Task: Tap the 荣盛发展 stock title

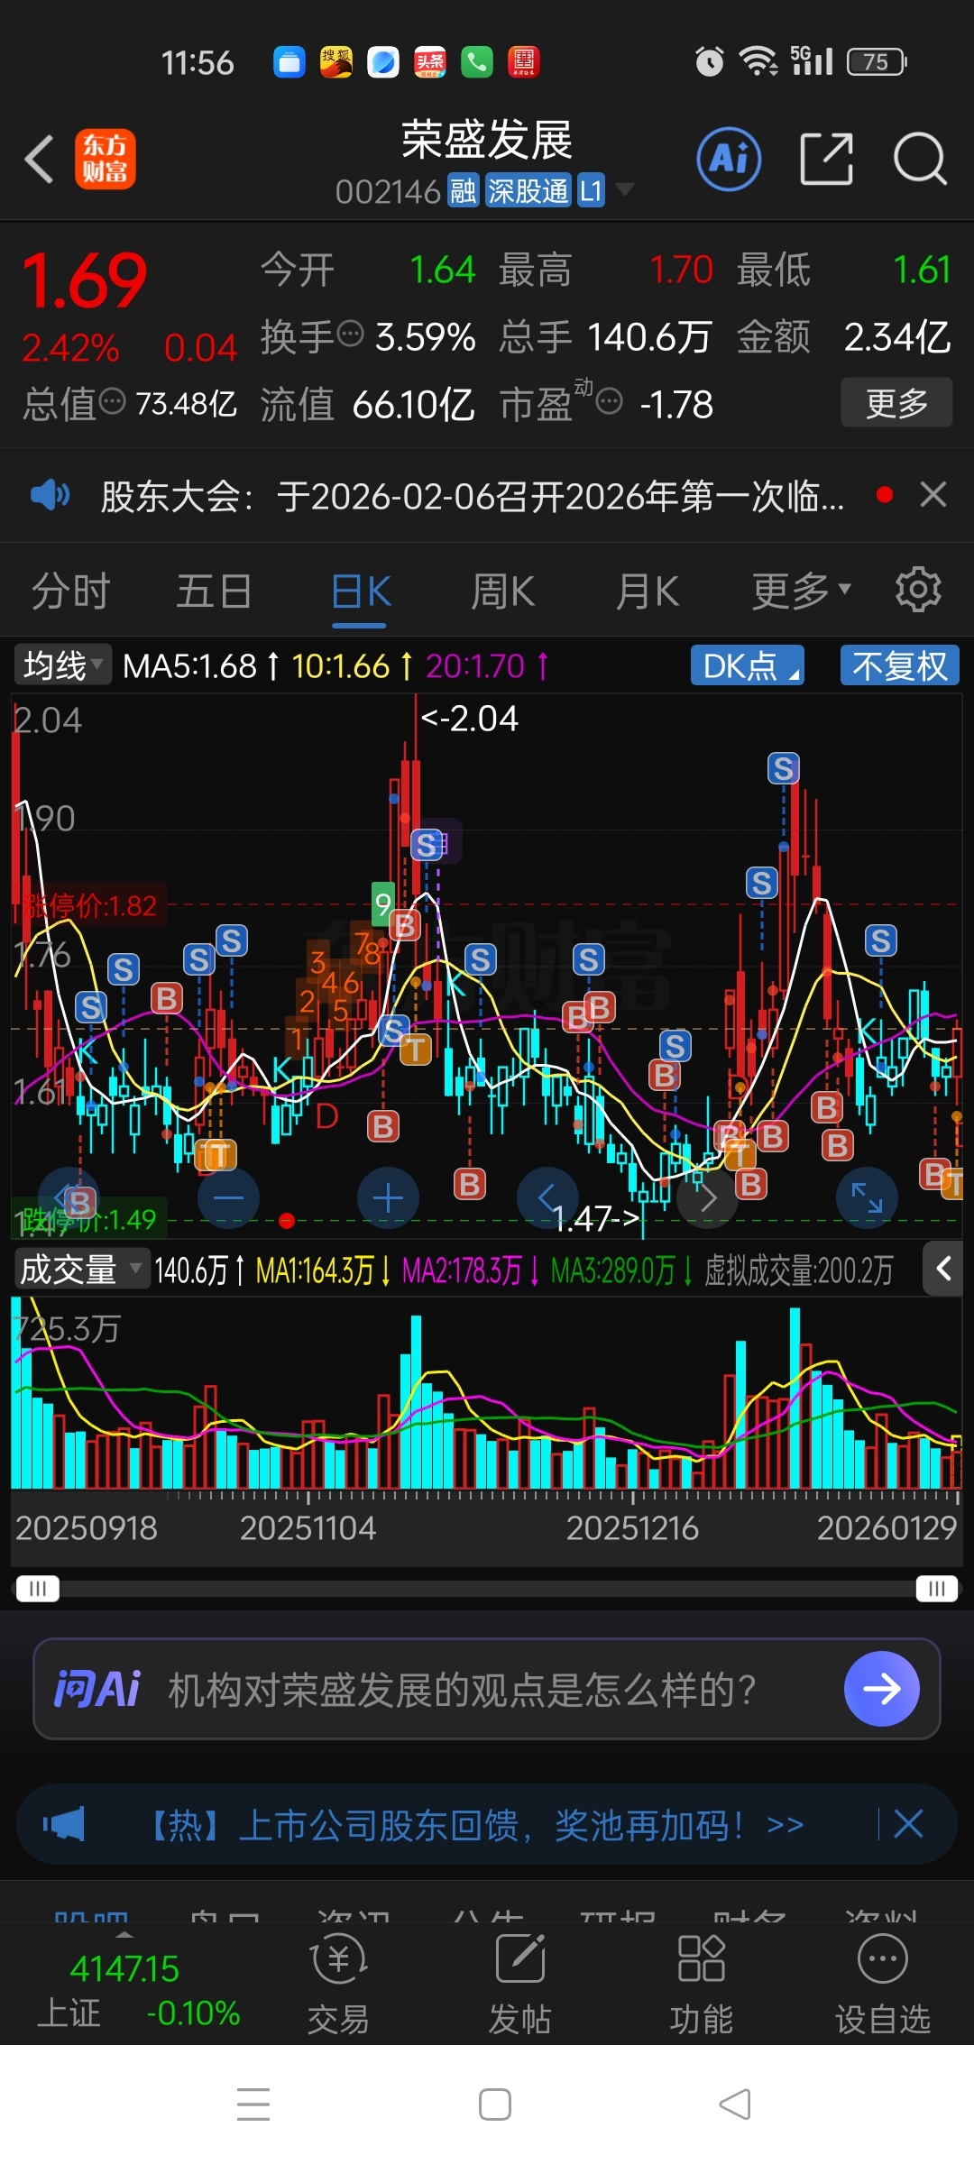Action: pos(487,140)
